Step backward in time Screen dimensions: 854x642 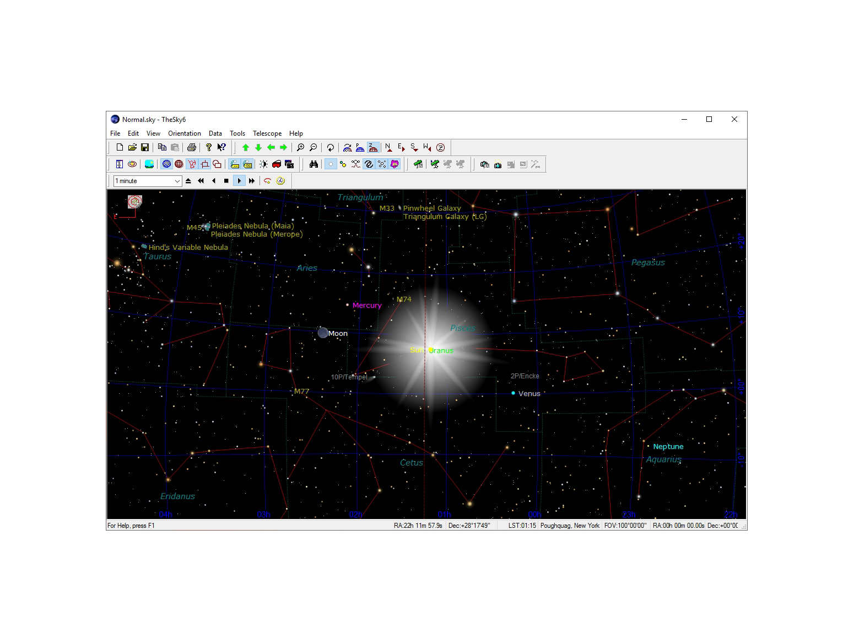tap(214, 181)
